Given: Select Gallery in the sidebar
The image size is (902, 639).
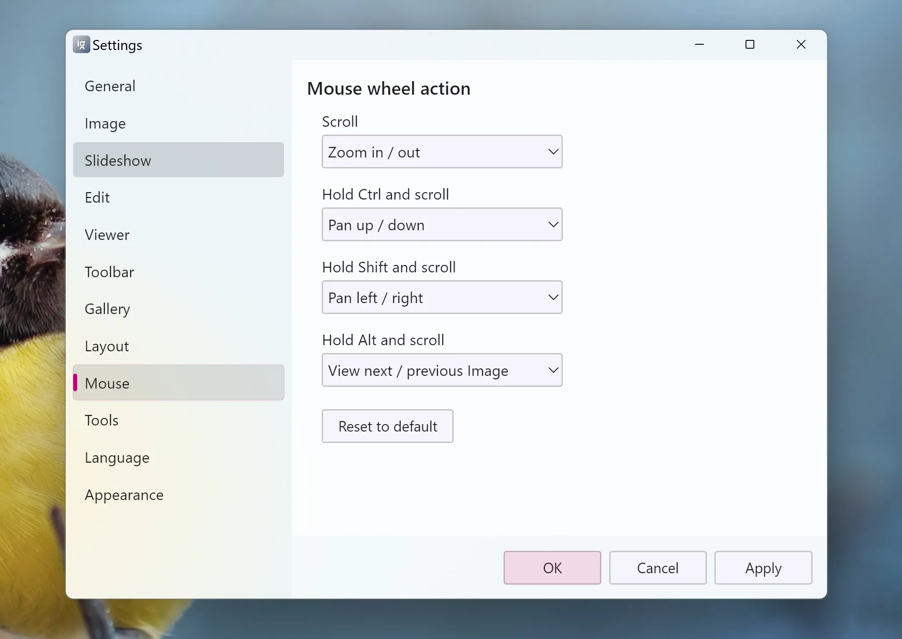Looking at the screenshot, I should pos(107,309).
